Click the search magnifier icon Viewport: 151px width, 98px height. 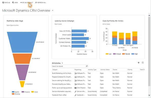[x=87, y=66]
